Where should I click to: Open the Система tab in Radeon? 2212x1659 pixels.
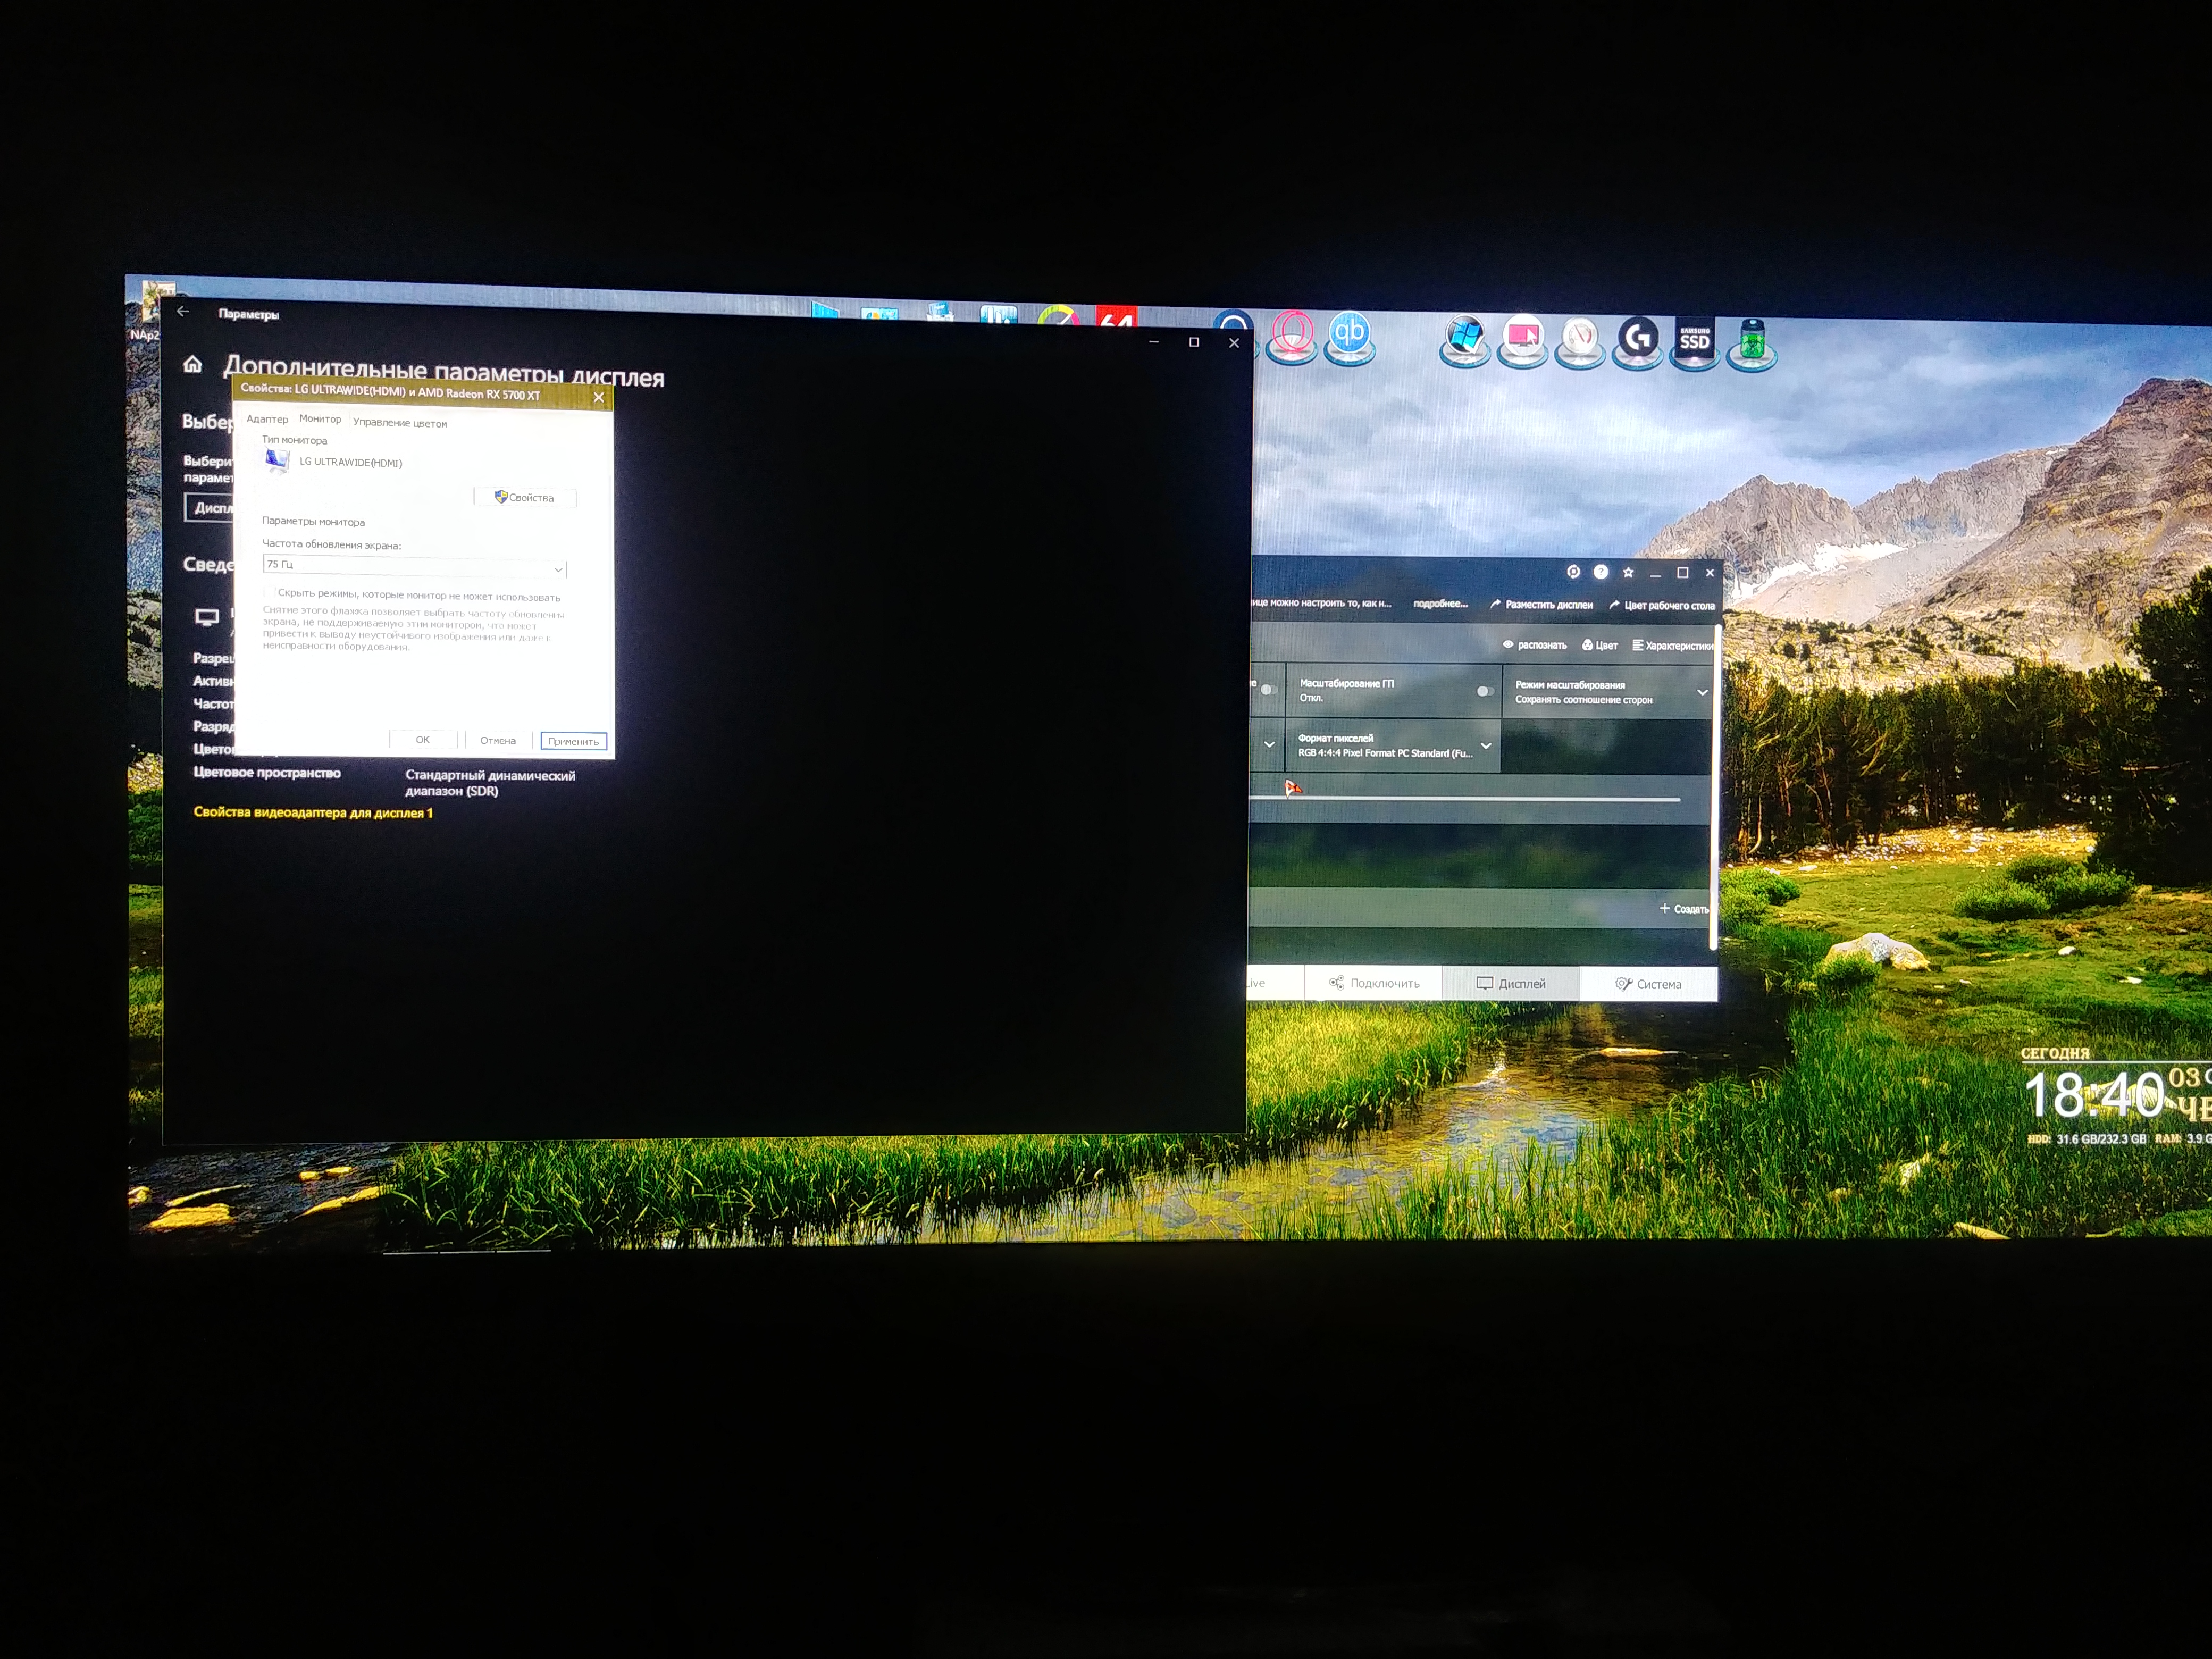[x=1648, y=984]
